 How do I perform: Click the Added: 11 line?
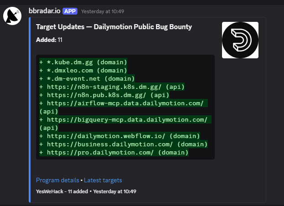(49, 40)
